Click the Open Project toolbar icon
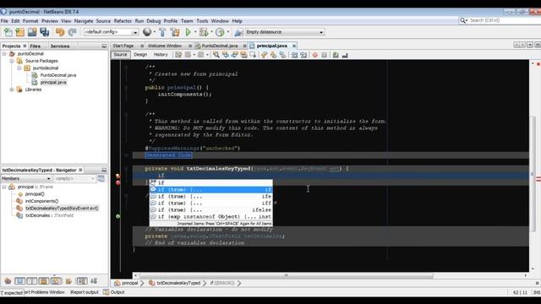This screenshot has width=541, height=304. click(32, 32)
